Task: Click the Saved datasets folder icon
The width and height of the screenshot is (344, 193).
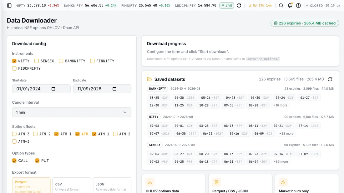Action: 149,79
